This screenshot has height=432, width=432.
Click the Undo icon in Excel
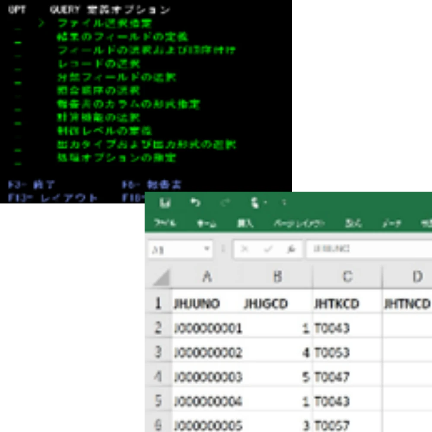coord(194,203)
